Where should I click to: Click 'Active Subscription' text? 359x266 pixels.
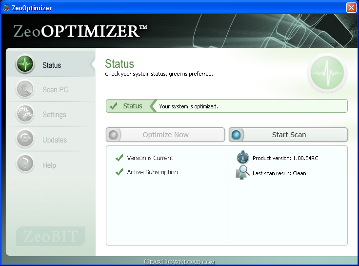click(x=153, y=172)
